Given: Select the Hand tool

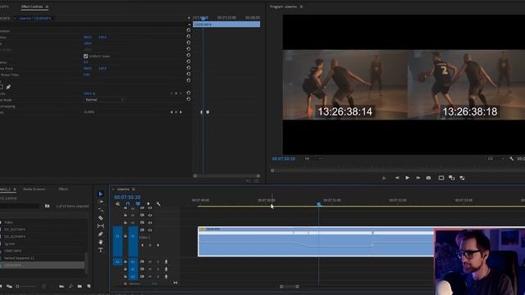Looking at the screenshot, I should 100,242.
